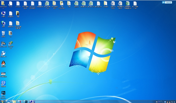
Task: Select the blue shield security app shortcut
Action: 3,84
